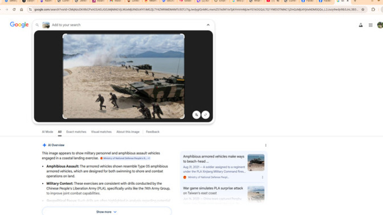Screen dimensions: 383x215
Task: Click the top-right crop handle of image
Action: [182, 36]
